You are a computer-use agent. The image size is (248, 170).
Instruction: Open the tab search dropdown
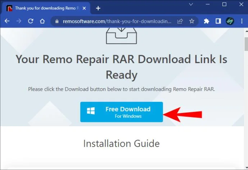(191, 4)
